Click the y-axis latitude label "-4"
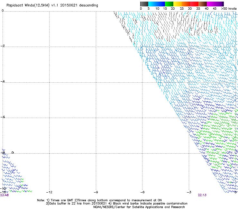Screen dimensions: 238x209 click(x=3, y=81)
